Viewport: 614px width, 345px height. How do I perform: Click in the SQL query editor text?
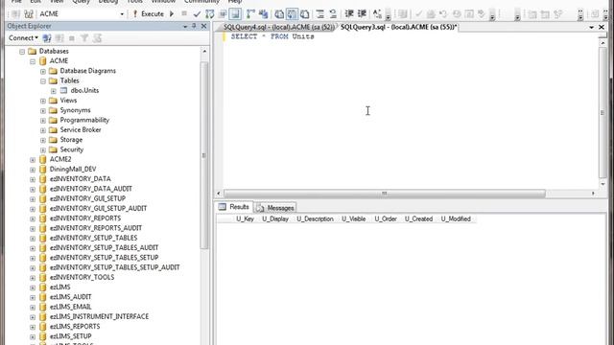(272, 36)
